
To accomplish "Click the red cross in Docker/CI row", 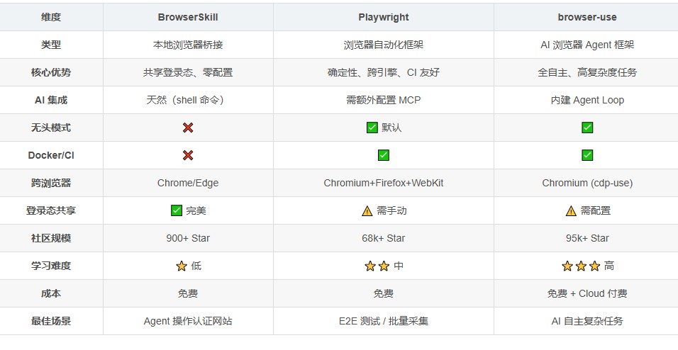I will [188, 155].
